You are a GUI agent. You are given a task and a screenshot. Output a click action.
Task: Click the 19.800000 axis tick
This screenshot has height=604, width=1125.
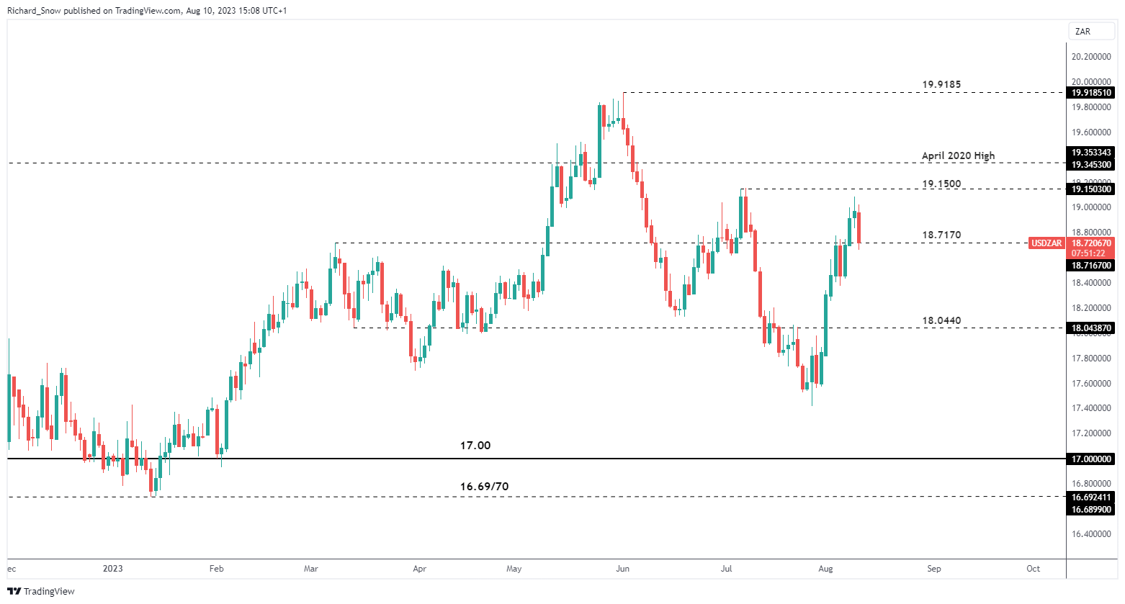point(1090,107)
